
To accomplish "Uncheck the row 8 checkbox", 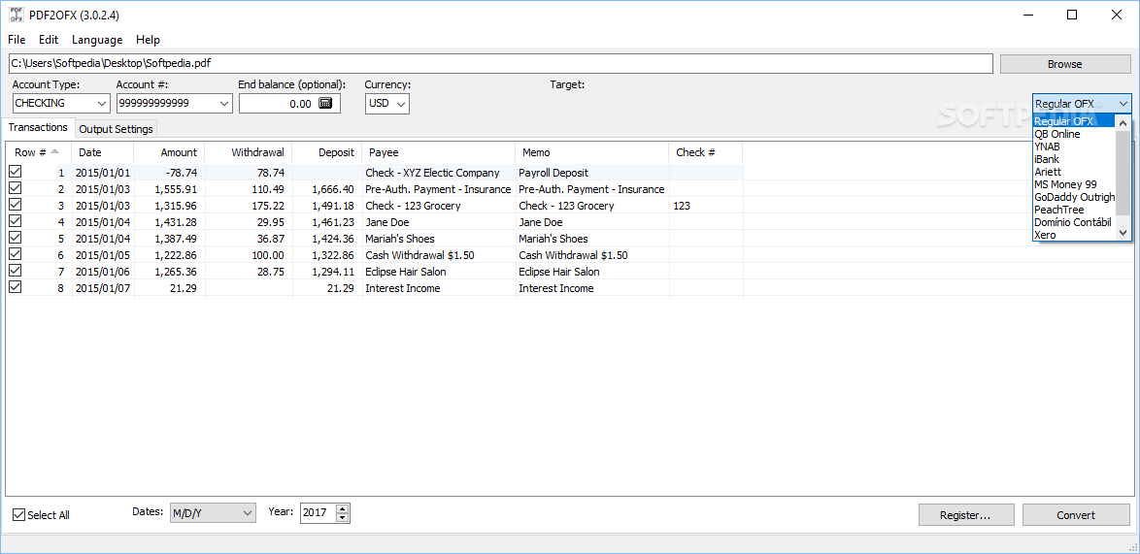I will [x=15, y=287].
